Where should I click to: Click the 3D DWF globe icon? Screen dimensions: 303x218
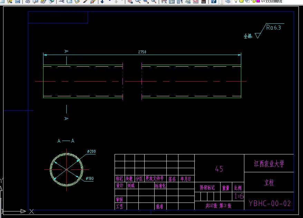pyautogui.click(x=51, y=1)
